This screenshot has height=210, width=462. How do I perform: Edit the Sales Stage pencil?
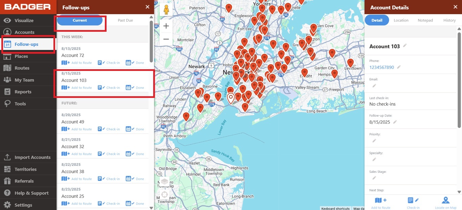(374, 178)
